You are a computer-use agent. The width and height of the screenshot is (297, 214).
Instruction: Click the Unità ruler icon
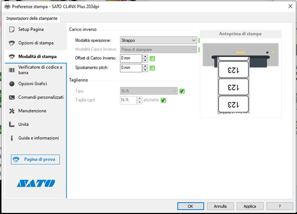pyautogui.click(x=12, y=124)
